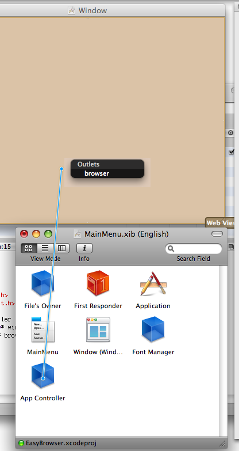Click the App Controller label
This screenshot has width=239, height=451.
[43, 398]
